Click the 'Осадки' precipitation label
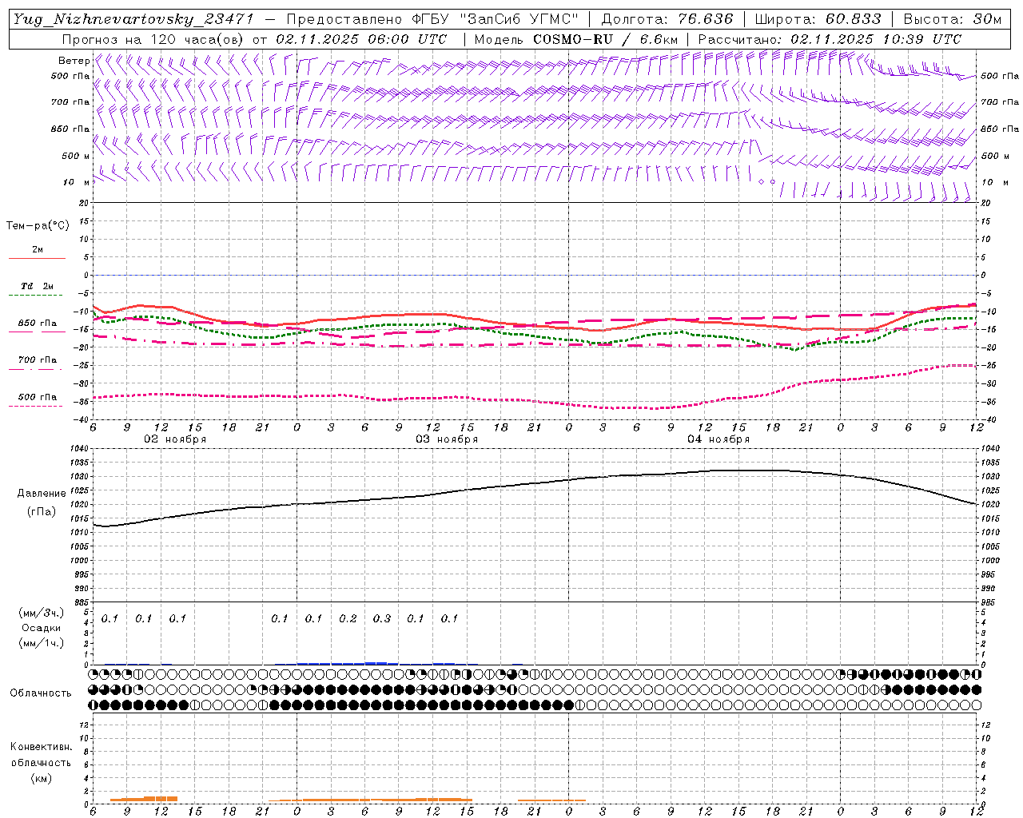1023x818 pixels. pyautogui.click(x=42, y=628)
